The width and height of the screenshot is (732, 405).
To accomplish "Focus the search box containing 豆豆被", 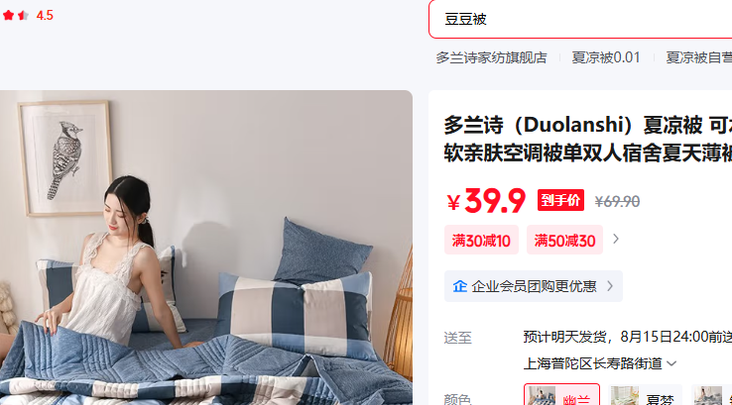I will (x=580, y=19).
